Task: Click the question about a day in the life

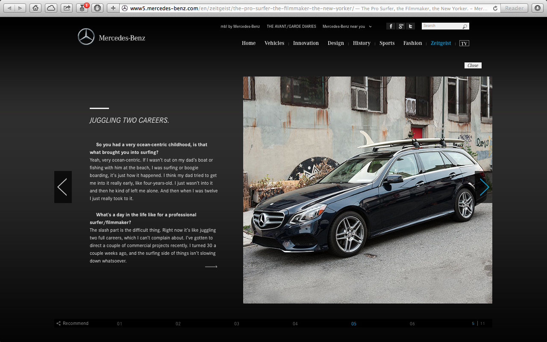Action: (x=143, y=218)
